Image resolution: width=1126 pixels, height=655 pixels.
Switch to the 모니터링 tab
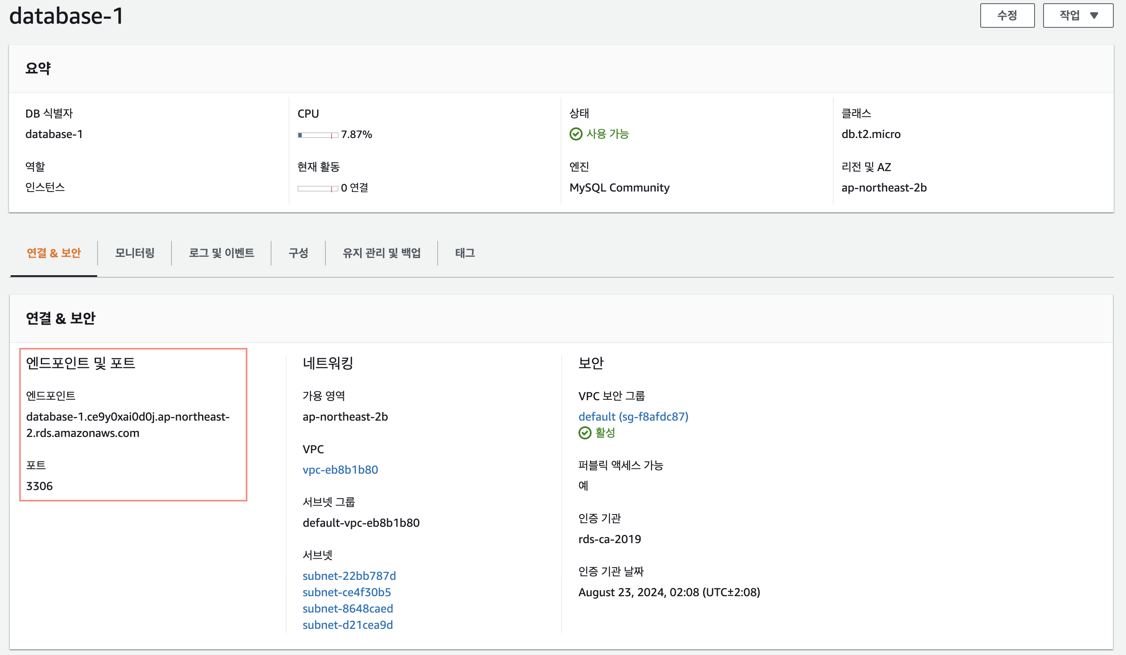coord(134,253)
